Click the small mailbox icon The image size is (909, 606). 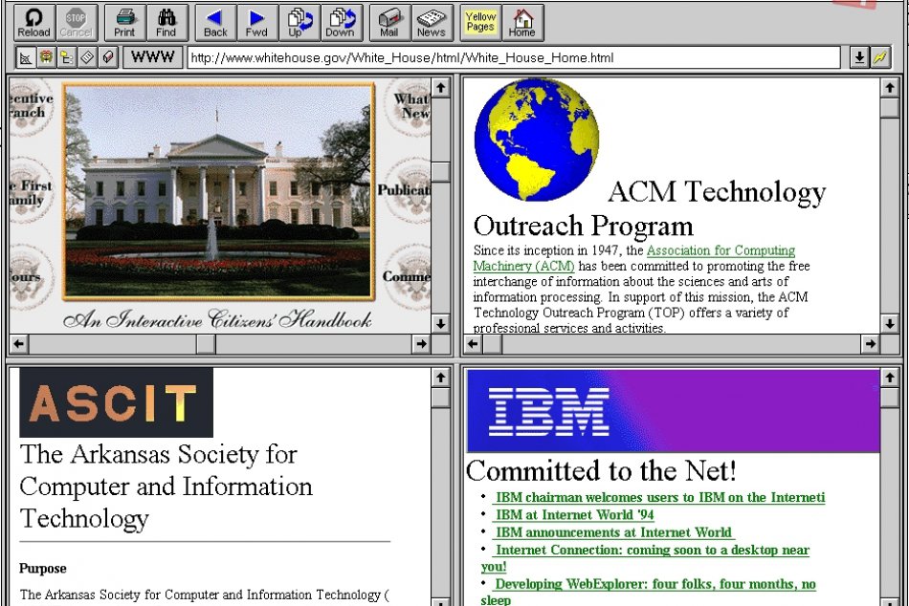click(108, 57)
